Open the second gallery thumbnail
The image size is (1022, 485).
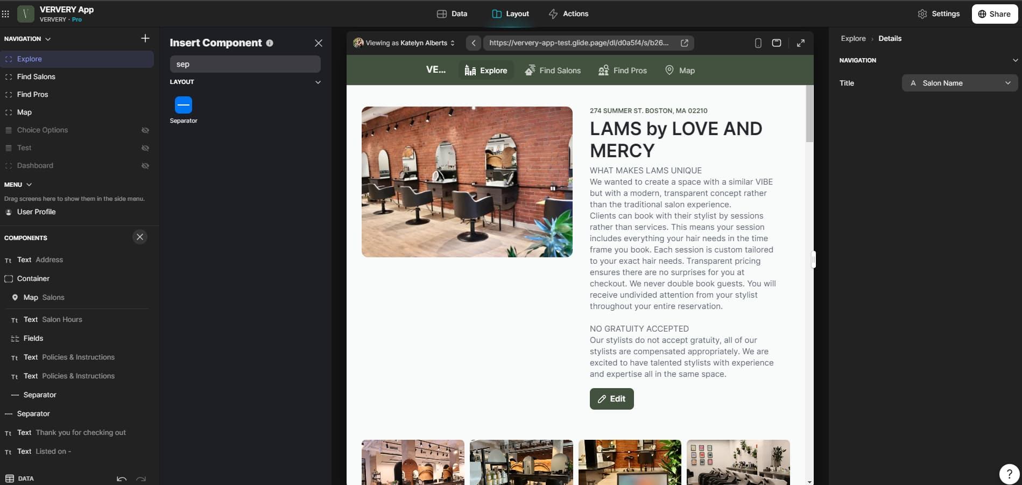(x=521, y=462)
